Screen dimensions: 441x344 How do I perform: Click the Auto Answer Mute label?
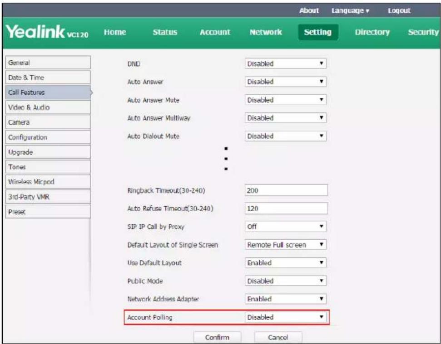tap(153, 100)
